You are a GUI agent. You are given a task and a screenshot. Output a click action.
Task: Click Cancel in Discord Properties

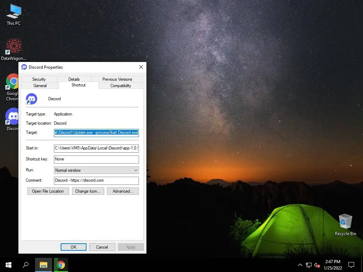(x=102, y=247)
